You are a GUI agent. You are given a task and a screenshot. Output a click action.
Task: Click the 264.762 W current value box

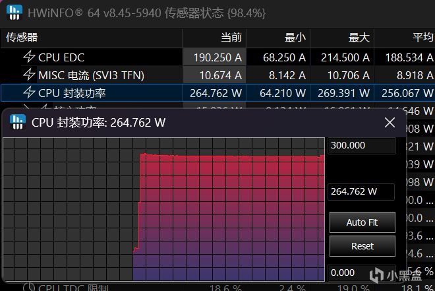click(361, 191)
